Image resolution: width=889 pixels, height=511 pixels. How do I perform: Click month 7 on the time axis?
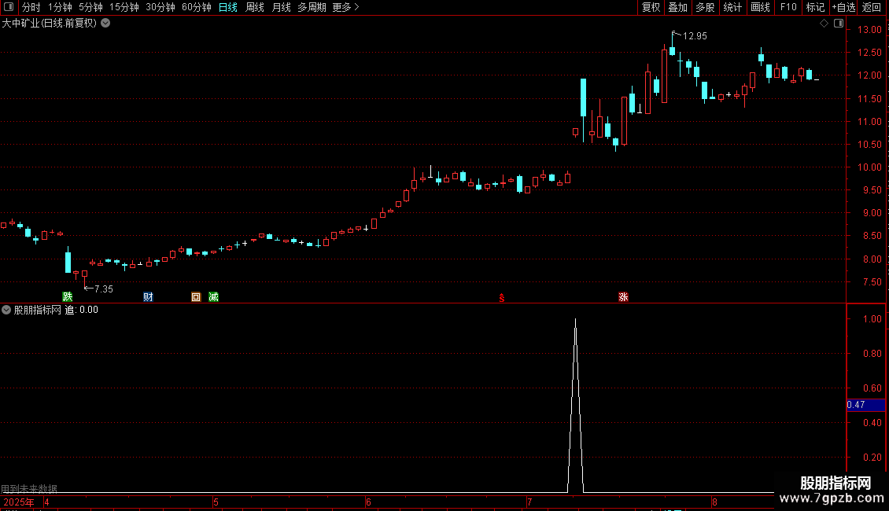point(529,502)
